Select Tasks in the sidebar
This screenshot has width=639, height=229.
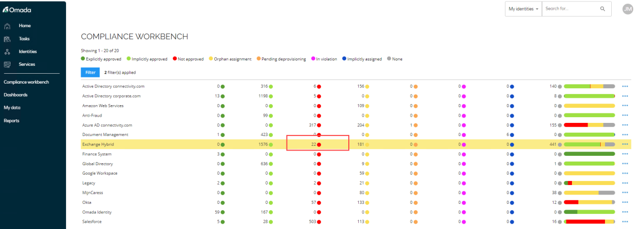click(24, 39)
